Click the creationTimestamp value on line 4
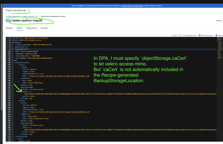The height and width of the screenshot is (144, 223). pyautogui.click(x=42, y=44)
